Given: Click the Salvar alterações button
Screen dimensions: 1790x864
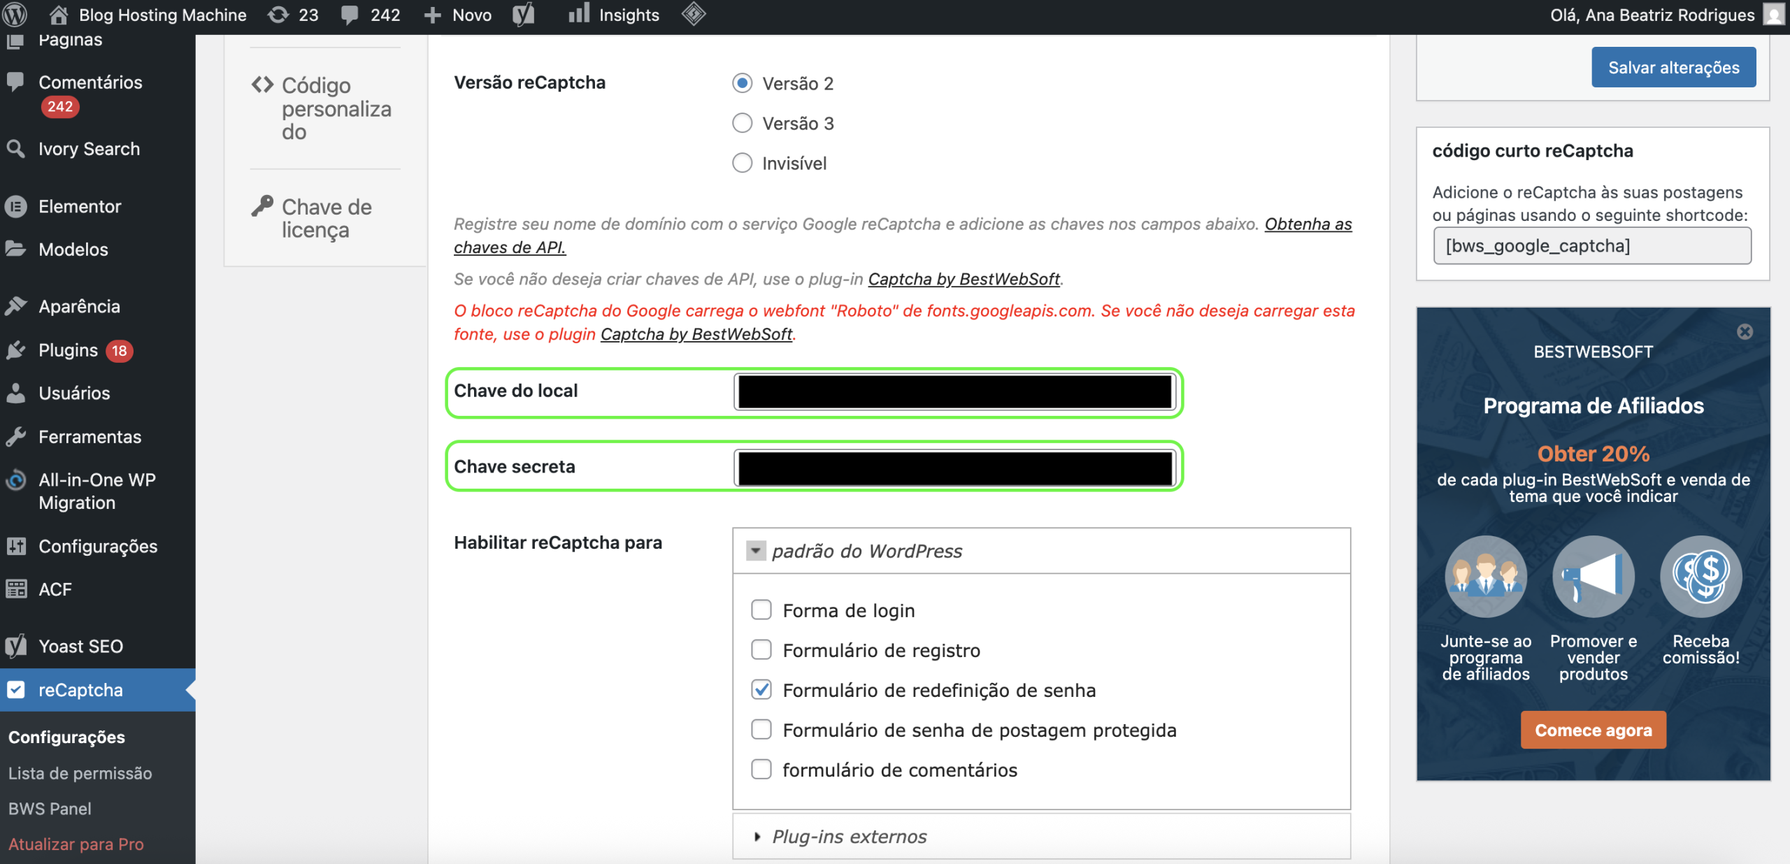Looking at the screenshot, I should point(1673,67).
